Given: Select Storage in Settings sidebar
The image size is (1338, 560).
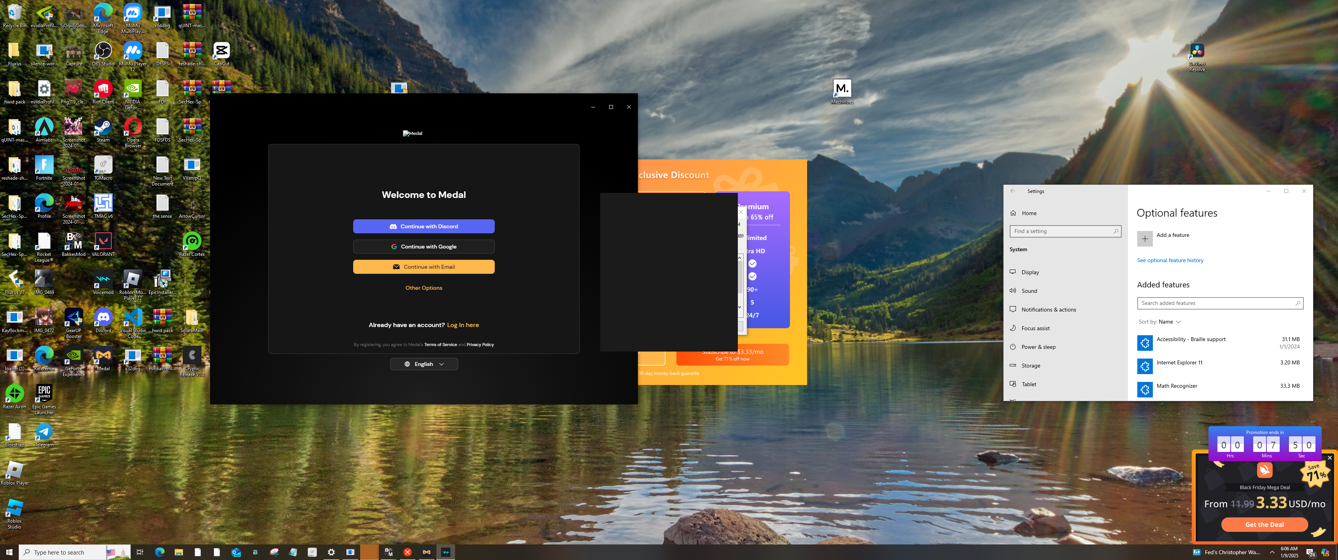Looking at the screenshot, I should click(1030, 366).
